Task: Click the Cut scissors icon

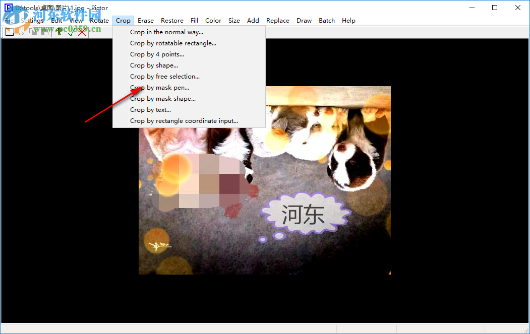Action: tap(22, 31)
